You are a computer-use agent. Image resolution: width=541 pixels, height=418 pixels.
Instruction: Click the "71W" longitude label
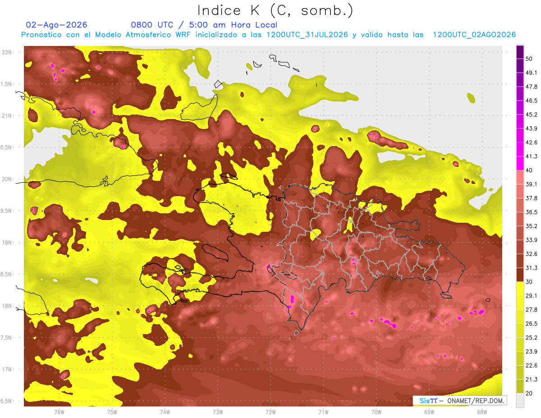tap(323, 412)
